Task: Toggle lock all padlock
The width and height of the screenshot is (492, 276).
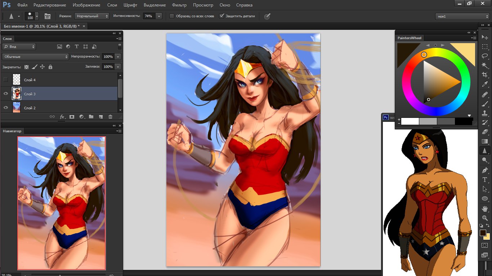Action: pyautogui.click(x=50, y=67)
